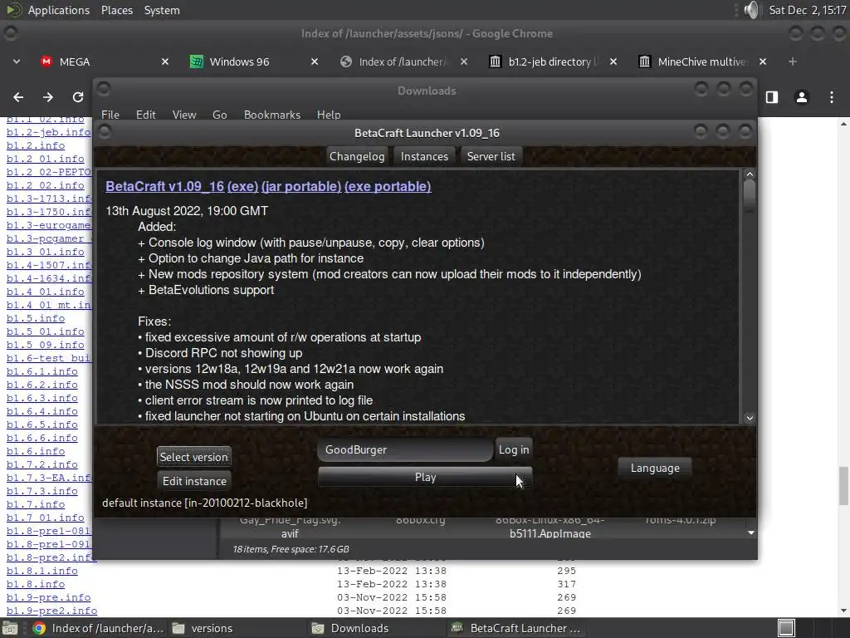This screenshot has width=850, height=638.
Task: Switch to BetaCraft Launcher taskbar entry
Action: pos(515,628)
